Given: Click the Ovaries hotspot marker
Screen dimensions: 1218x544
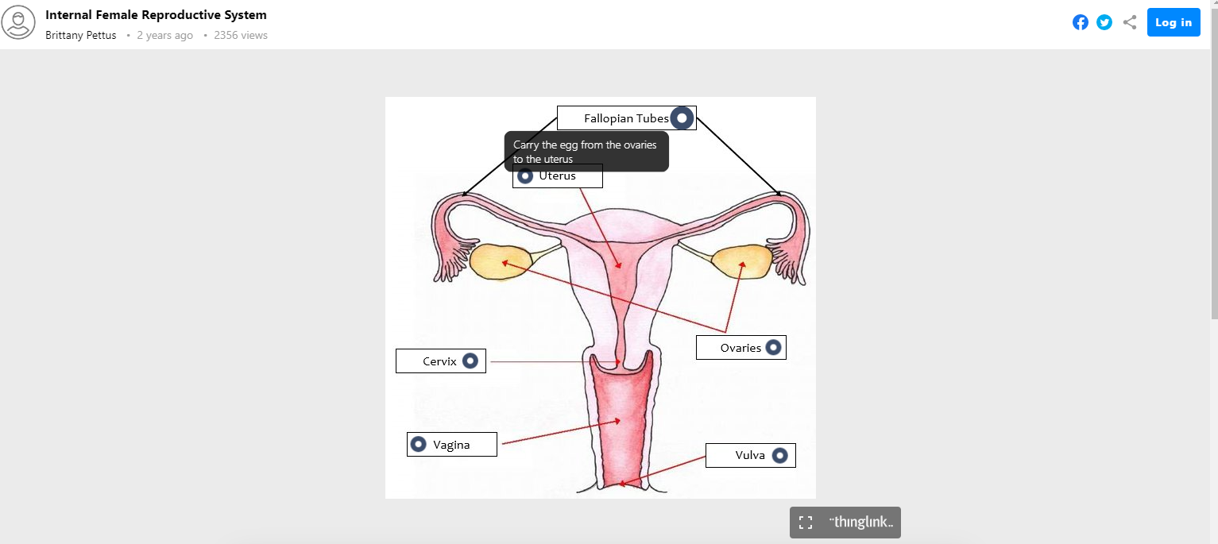Looking at the screenshot, I should point(772,348).
